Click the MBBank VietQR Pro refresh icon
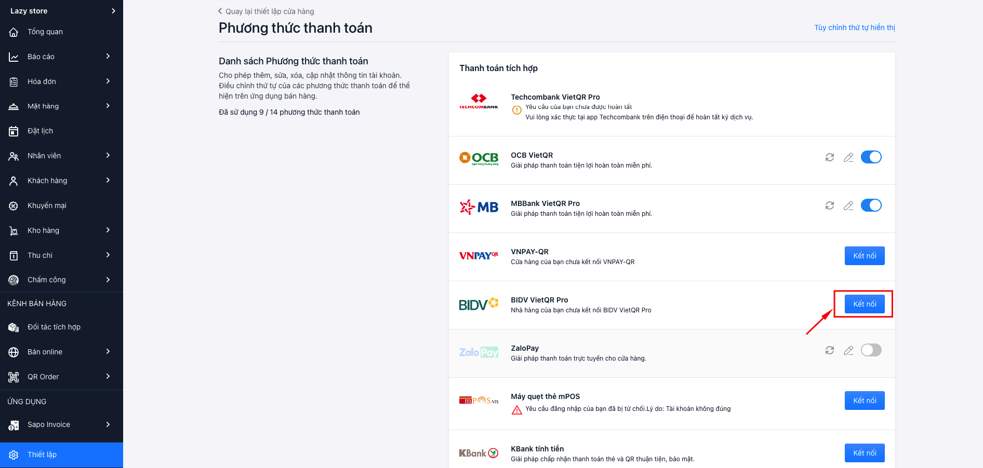This screenshot has height=468, width=983. [830, 205]
